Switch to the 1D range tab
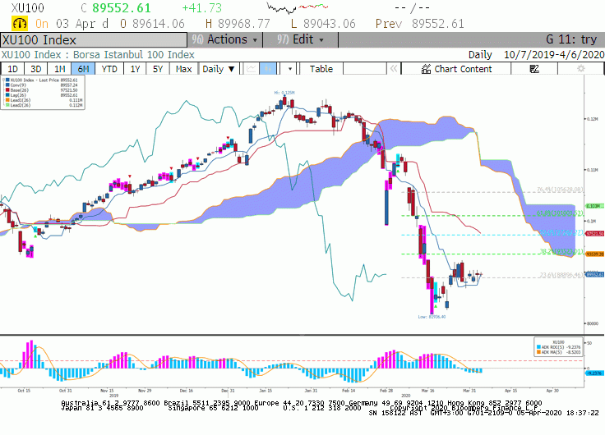 (12, 69)
